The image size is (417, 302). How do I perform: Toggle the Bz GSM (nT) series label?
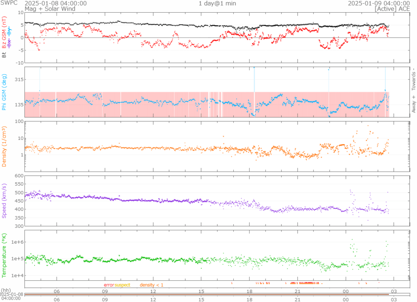click(x=4, y=33)
